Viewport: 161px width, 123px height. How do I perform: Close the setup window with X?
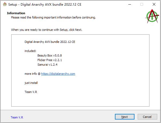click(154, 4)
